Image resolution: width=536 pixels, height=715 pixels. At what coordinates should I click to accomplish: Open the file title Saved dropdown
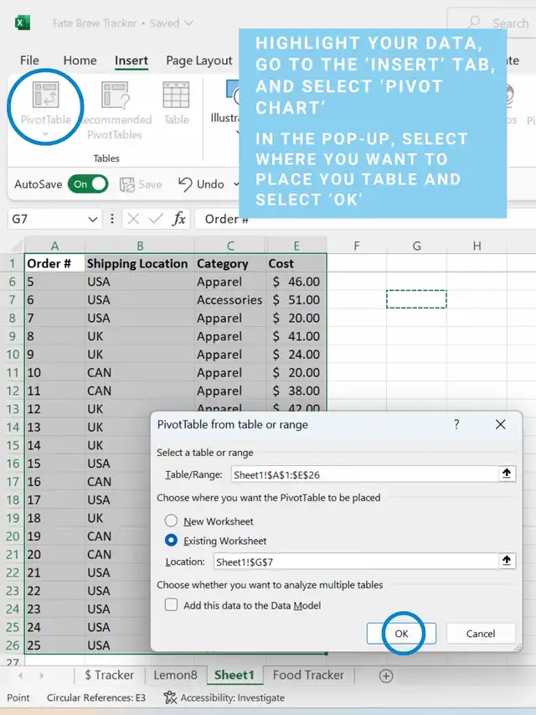click(x=188, y=23)
